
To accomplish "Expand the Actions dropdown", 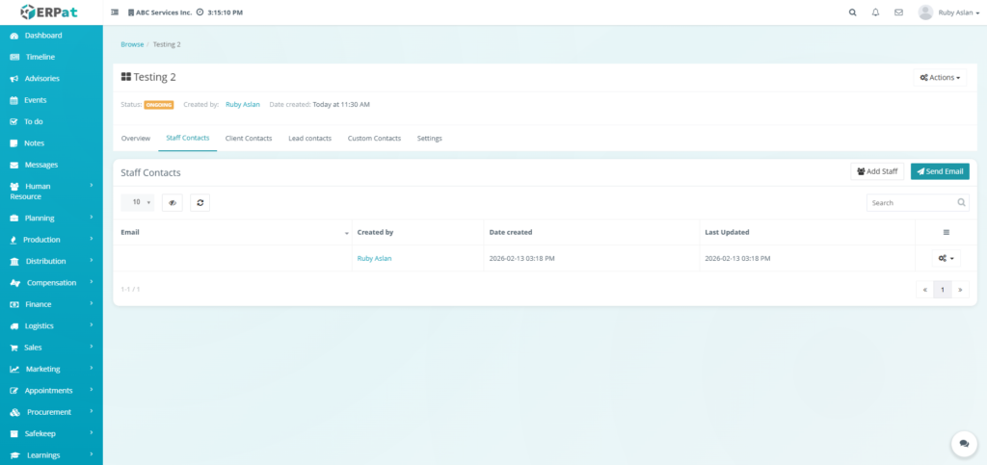I will [x=940, y=77].
